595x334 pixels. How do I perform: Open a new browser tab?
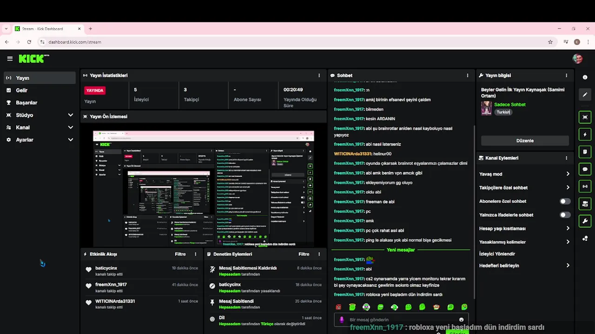90,29
